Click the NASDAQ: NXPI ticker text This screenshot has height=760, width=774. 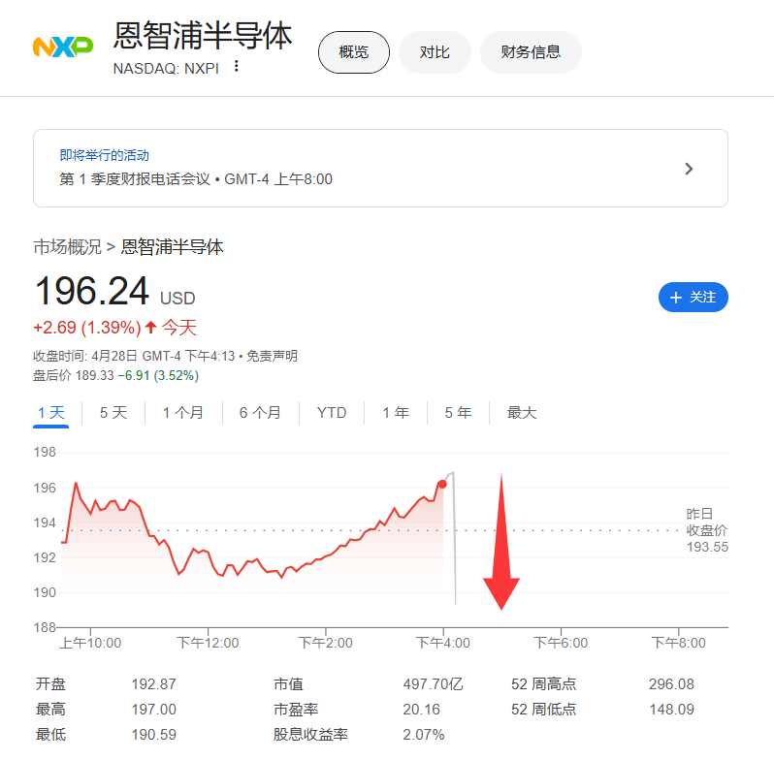166,69
